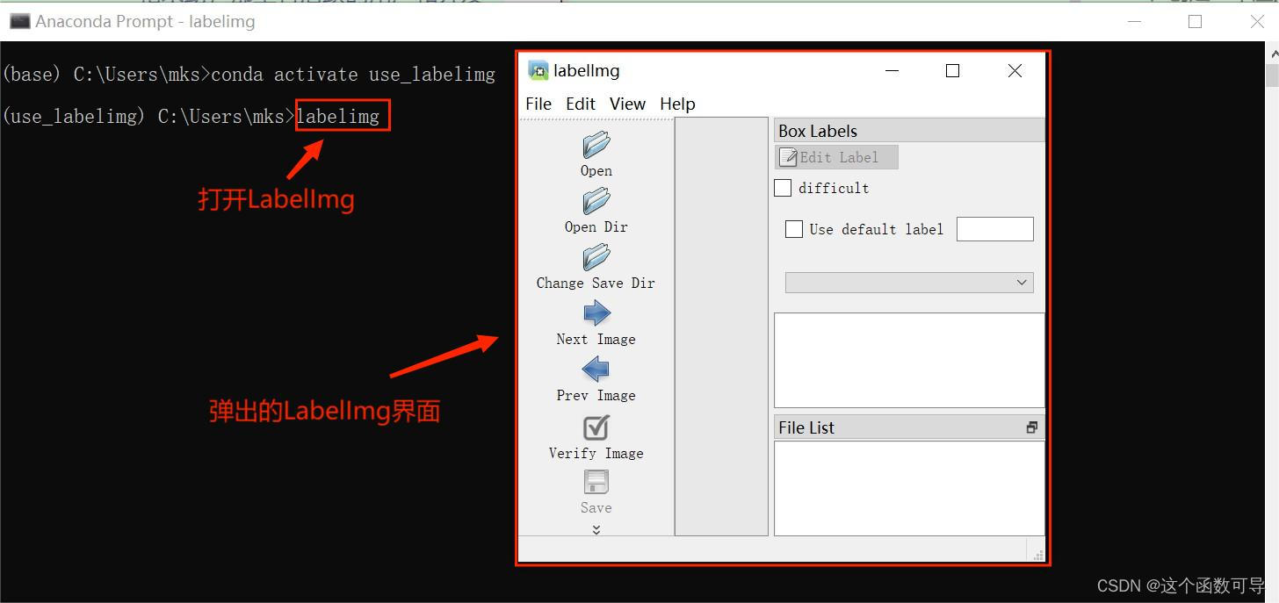The image size is (1279, 603).
Task: Choose the Change Save Dir icon
Action: (596, 257)
